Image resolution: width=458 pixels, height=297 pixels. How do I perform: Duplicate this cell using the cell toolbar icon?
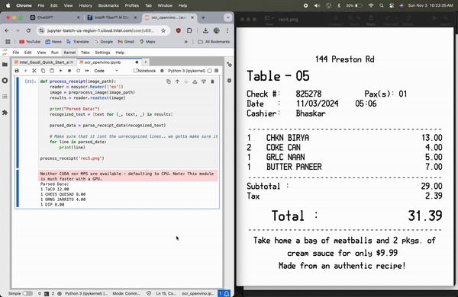point(169,81)
